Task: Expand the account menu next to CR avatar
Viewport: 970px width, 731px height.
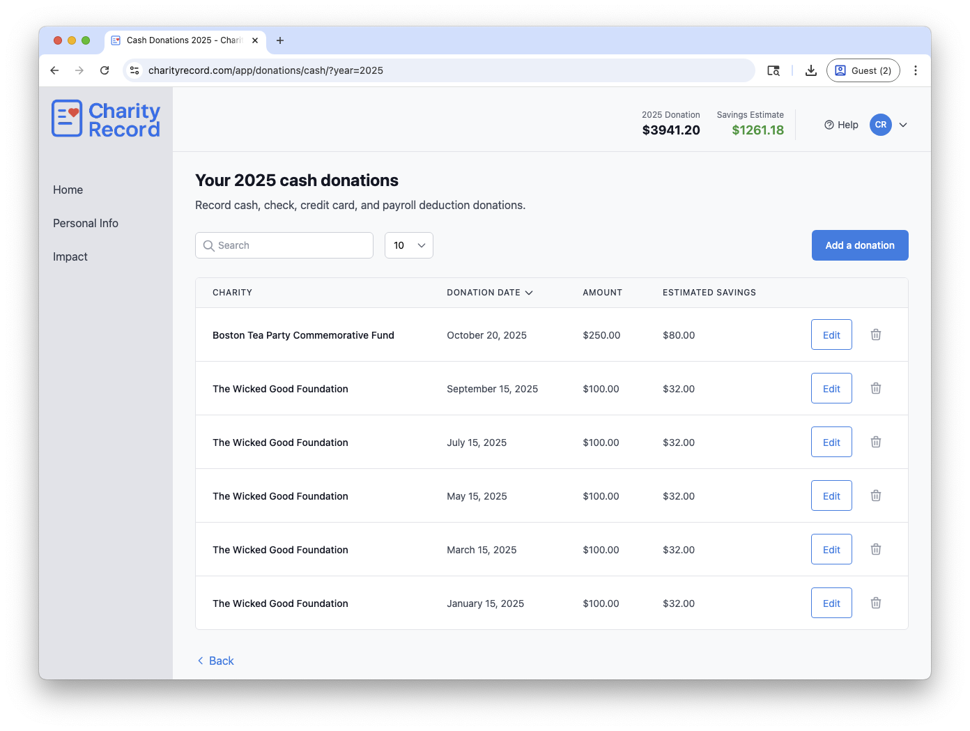Action: coord(903,125)
